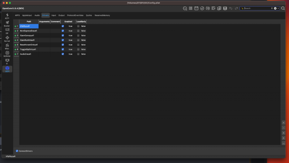
Task: Open the Booter section in sidebar
Action: coord(7,24)
